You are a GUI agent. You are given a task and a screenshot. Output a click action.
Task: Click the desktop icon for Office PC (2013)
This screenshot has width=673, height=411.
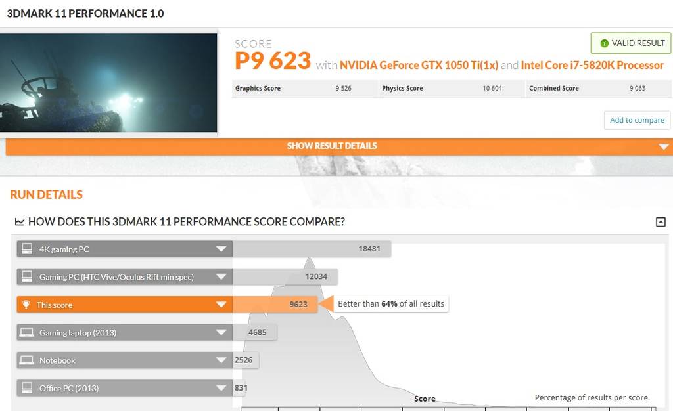(27, 388)
